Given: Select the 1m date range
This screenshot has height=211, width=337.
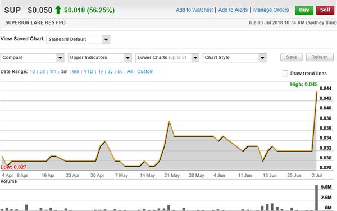Looking at the screenshot, I should 53,71.
